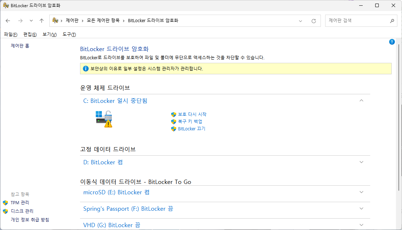Viewport: 402px width, 230px height.
Task: Expand the VHD (G:) drive chevron
Action: (x=361, y=225)
